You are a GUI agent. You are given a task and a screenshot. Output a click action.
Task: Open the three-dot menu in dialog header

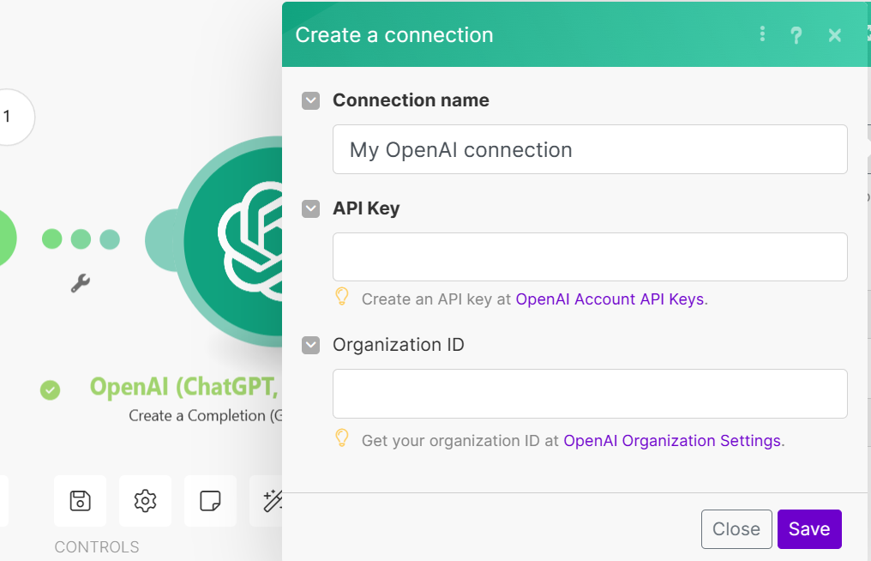762,34
